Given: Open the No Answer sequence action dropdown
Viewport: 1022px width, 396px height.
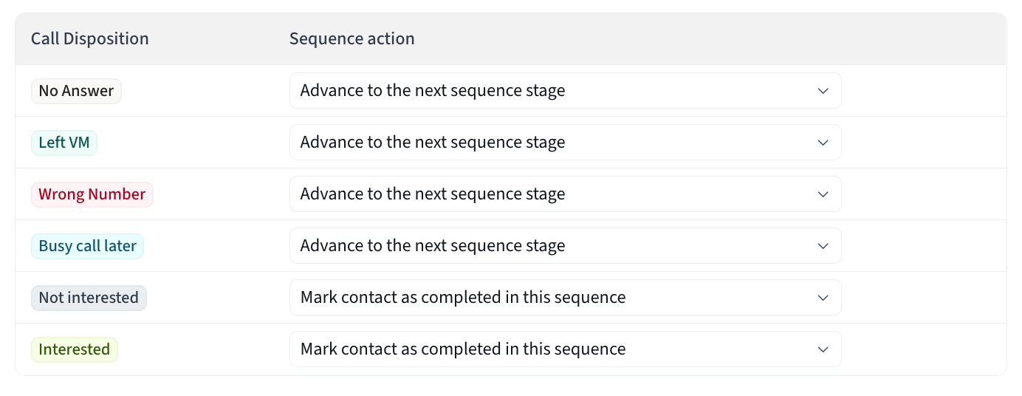Looking at the screenshot, I should [x=565, y=91].
